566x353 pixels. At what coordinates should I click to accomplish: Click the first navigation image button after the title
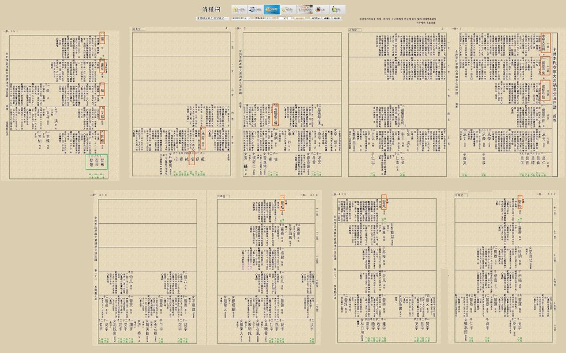[239, 9]
